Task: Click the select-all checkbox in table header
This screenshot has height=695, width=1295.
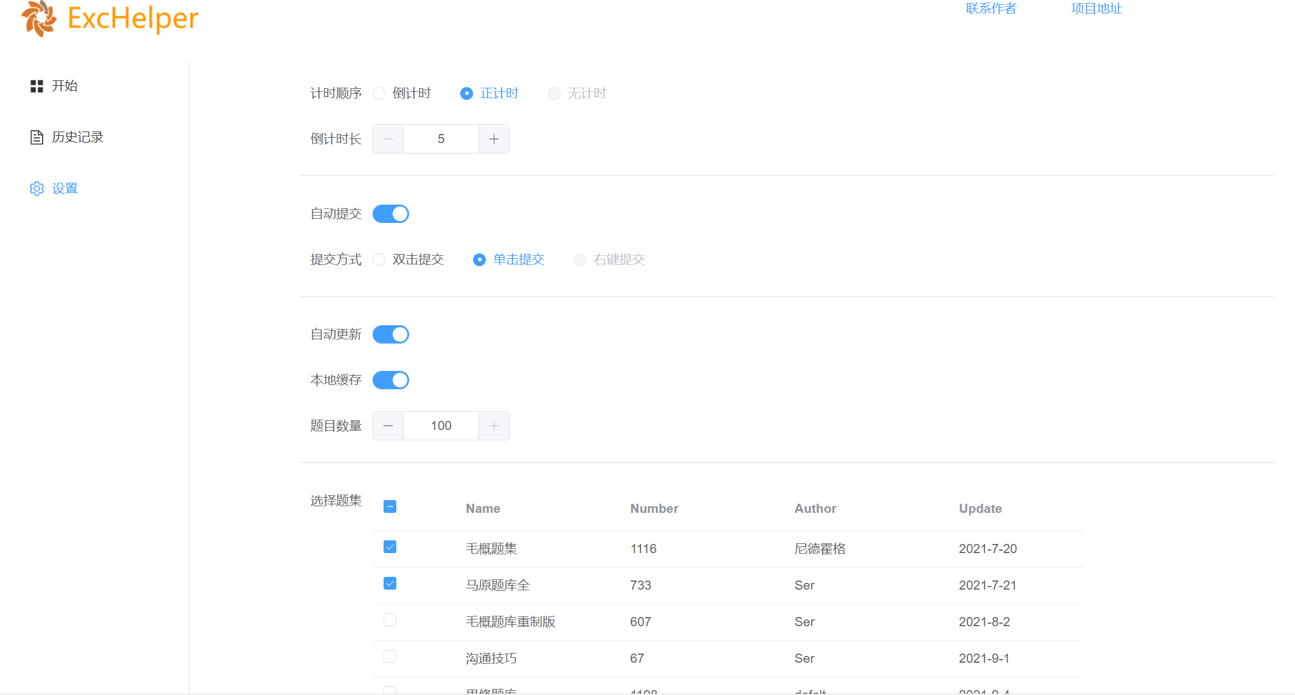Action: coord(390,507)
